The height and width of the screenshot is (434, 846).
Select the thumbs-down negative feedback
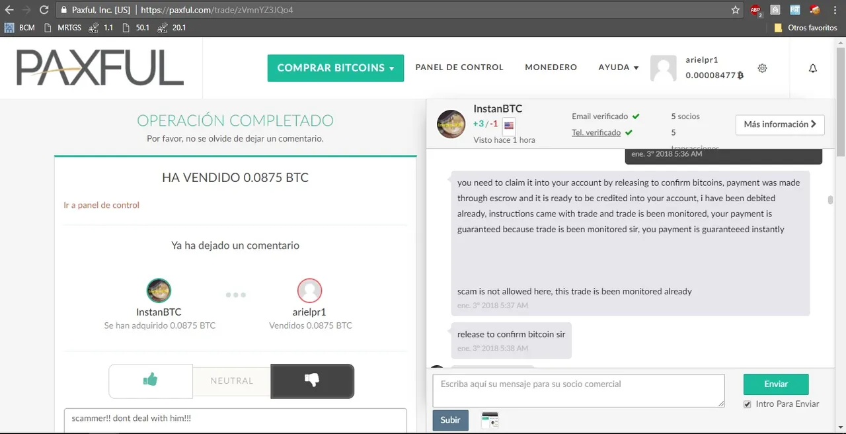coord(313,381)
